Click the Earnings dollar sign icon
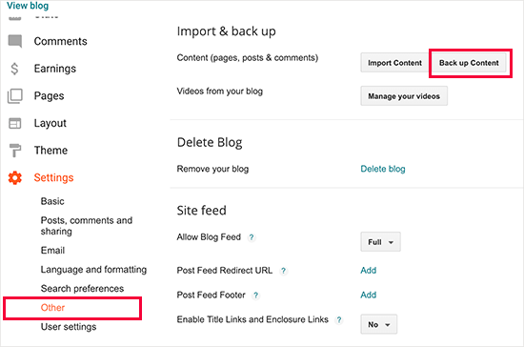This screenshot has width=524, height=347. 14,69
